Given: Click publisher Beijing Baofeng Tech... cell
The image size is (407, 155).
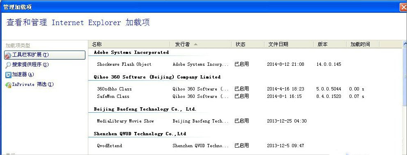Looking at the screenshot, I should point(201,121).
